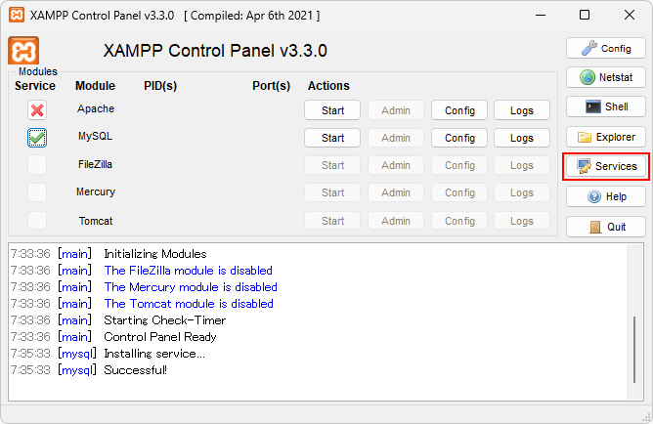Click the XAMPP orange logo icon

(23, 51)
